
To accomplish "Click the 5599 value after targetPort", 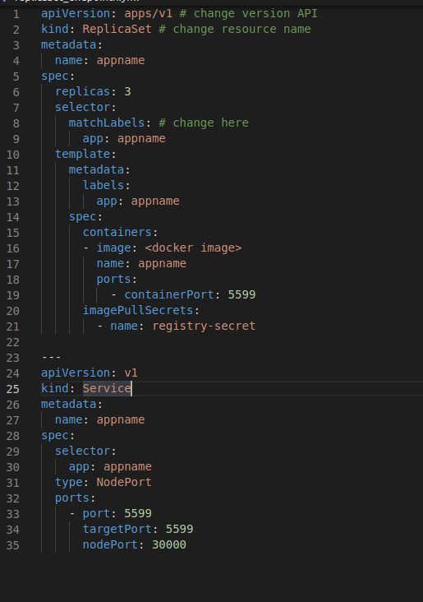I will coord(179,530).
